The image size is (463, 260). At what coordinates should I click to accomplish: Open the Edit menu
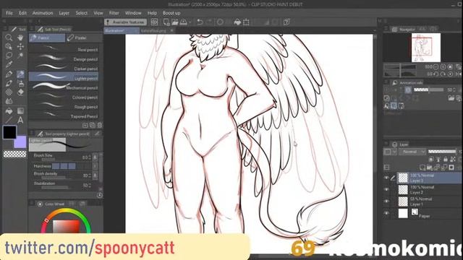(22, 13)
